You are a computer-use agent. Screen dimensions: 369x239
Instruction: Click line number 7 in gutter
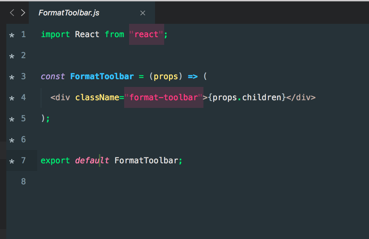tap(23, 161)
